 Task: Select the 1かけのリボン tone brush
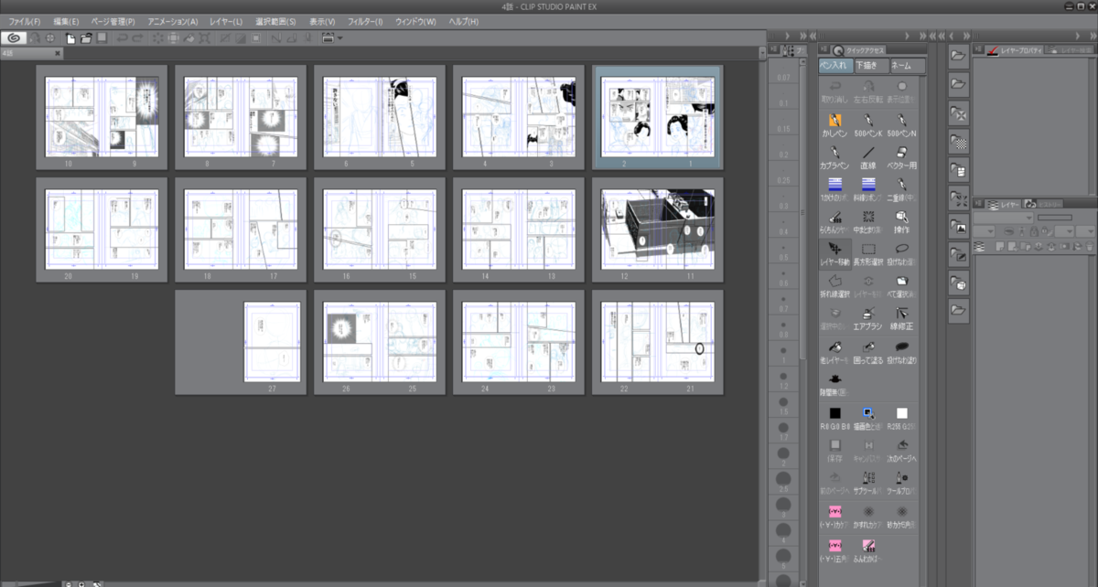click(x=834, y=188)
